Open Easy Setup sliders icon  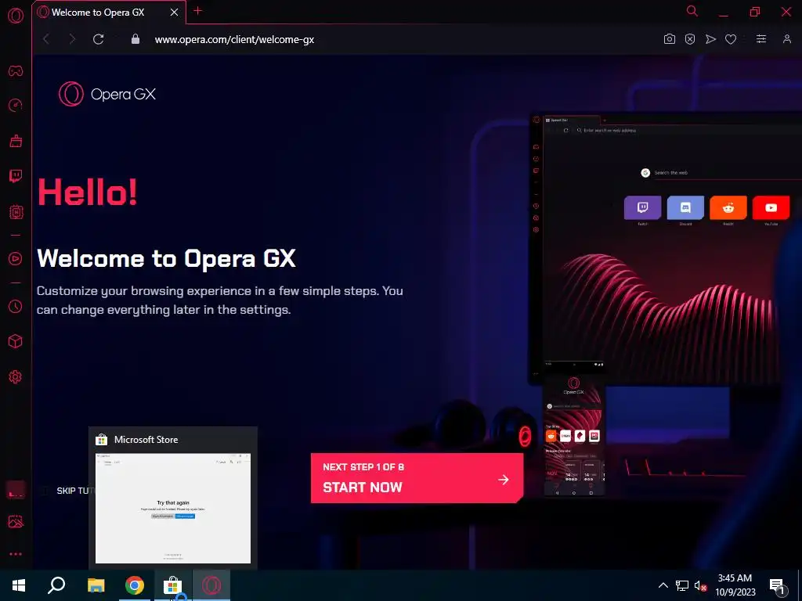(x=761, y=39)
